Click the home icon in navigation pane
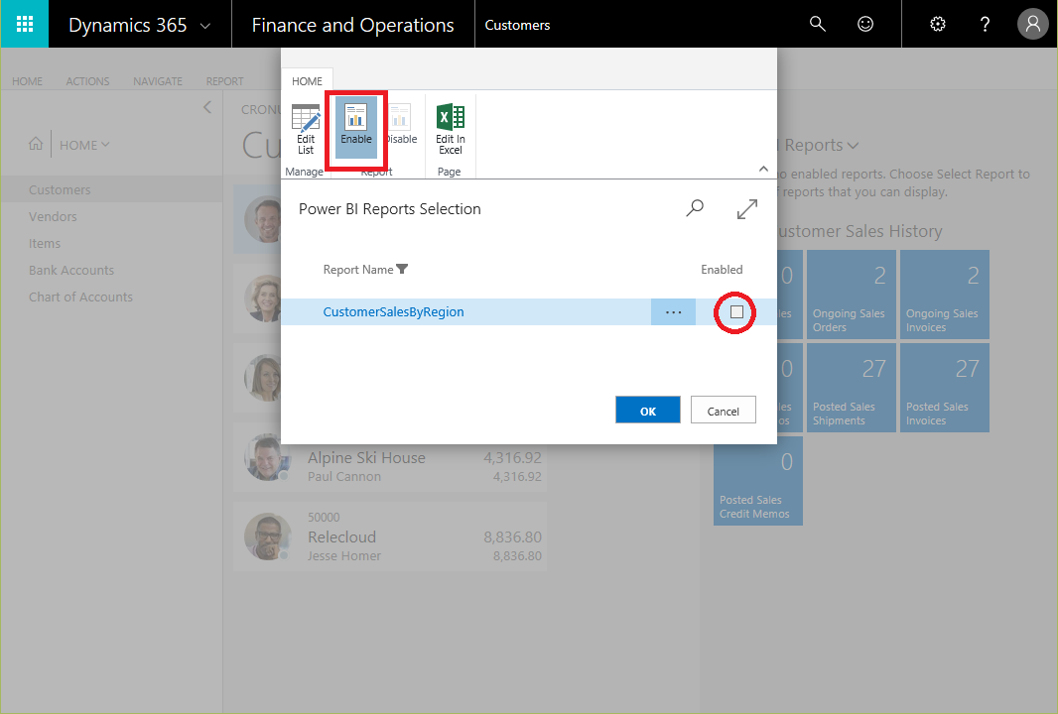This screenshot has height=714, width=1058. point(36,144)
